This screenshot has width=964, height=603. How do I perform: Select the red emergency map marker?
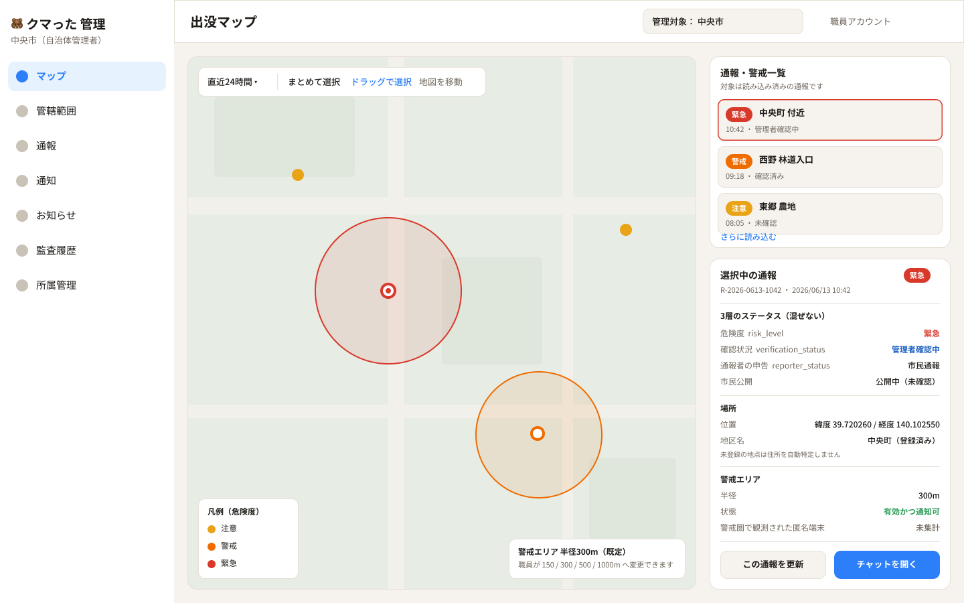pos(388,291)
